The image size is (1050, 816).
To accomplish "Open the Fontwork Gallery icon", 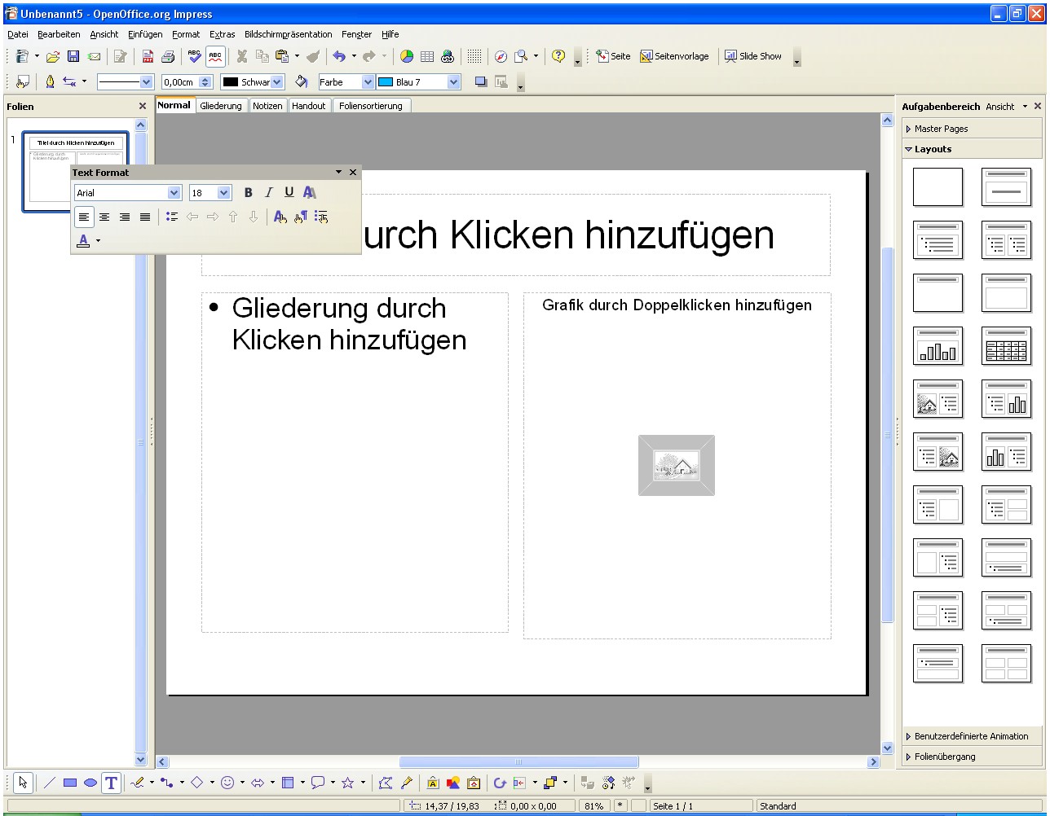I will click(x=433, y=783).
